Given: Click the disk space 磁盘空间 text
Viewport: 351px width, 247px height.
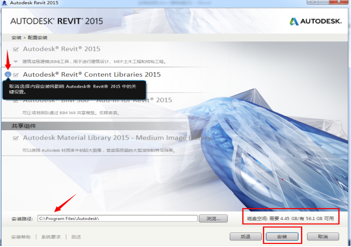Looking at the screenshot, I should [x=290, y=218].
